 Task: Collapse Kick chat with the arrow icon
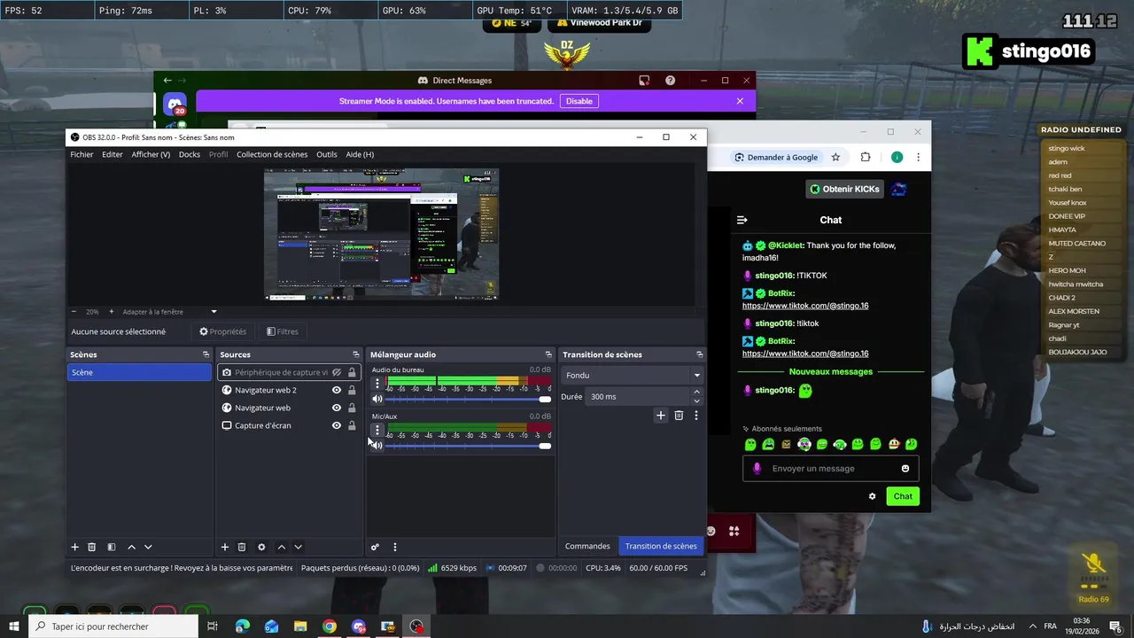[742, 220]
